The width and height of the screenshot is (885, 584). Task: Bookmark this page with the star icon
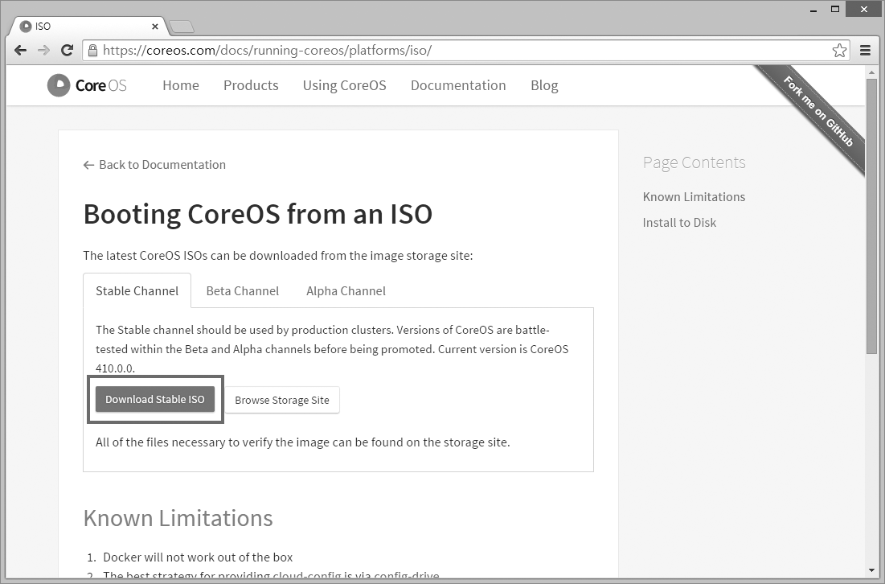coord(839,51)
